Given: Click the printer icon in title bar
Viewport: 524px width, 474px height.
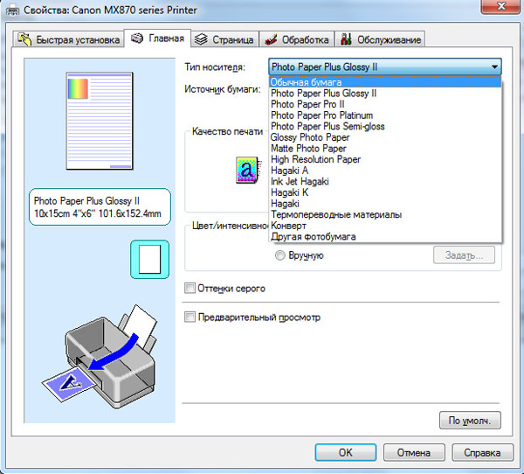Looking at the screenshot, I should click(13, 10).
